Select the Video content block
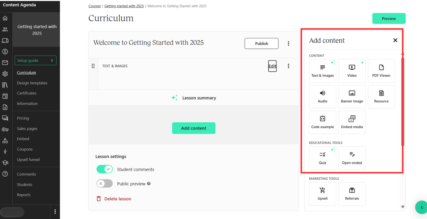The image size is (427, 219). click(x=352, y=71)
